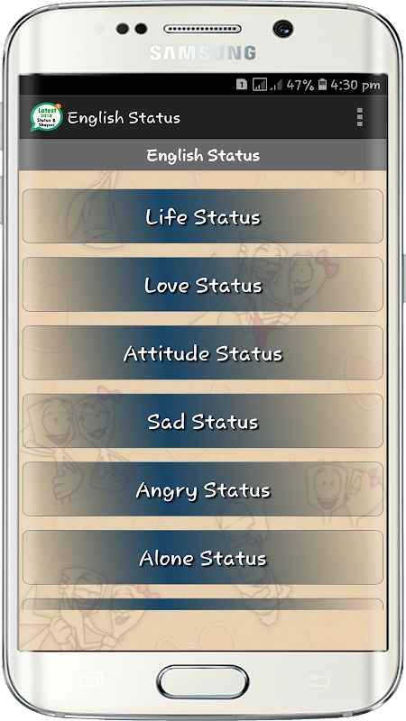This screenshot has height=721, width=406.
Task: Open the Life Status category
Action: pyautogui.click(x=203, y=216)
